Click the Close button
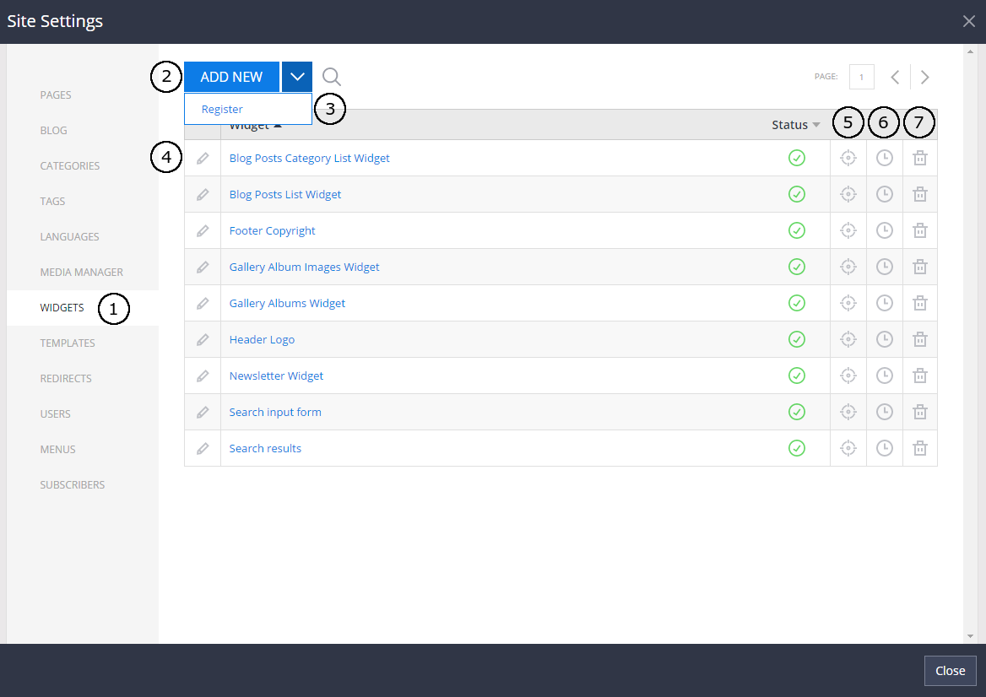 point(950,670)
